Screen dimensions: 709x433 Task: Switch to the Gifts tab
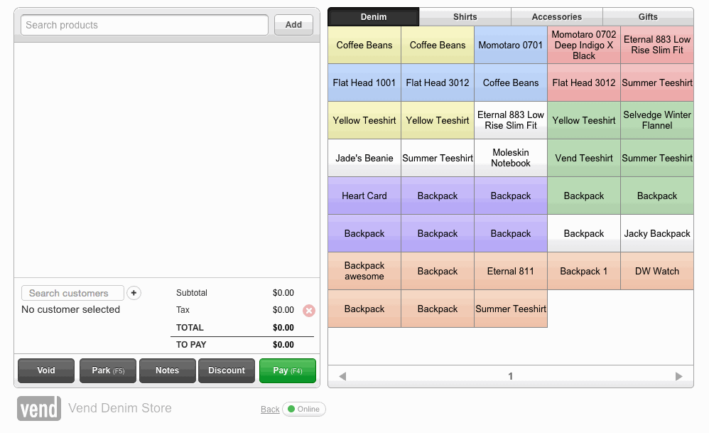click(648, 17)
